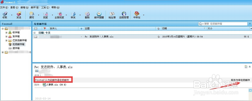Open the 转发 dropdown arrow
Screen dimensions: 252x101
(x=80, y=15)
